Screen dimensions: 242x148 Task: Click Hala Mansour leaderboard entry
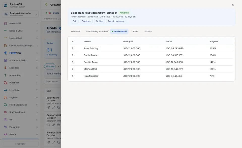coord(91,76)
